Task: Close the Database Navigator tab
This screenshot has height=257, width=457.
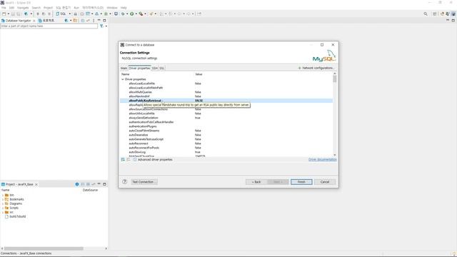Action: coord(34,21)
